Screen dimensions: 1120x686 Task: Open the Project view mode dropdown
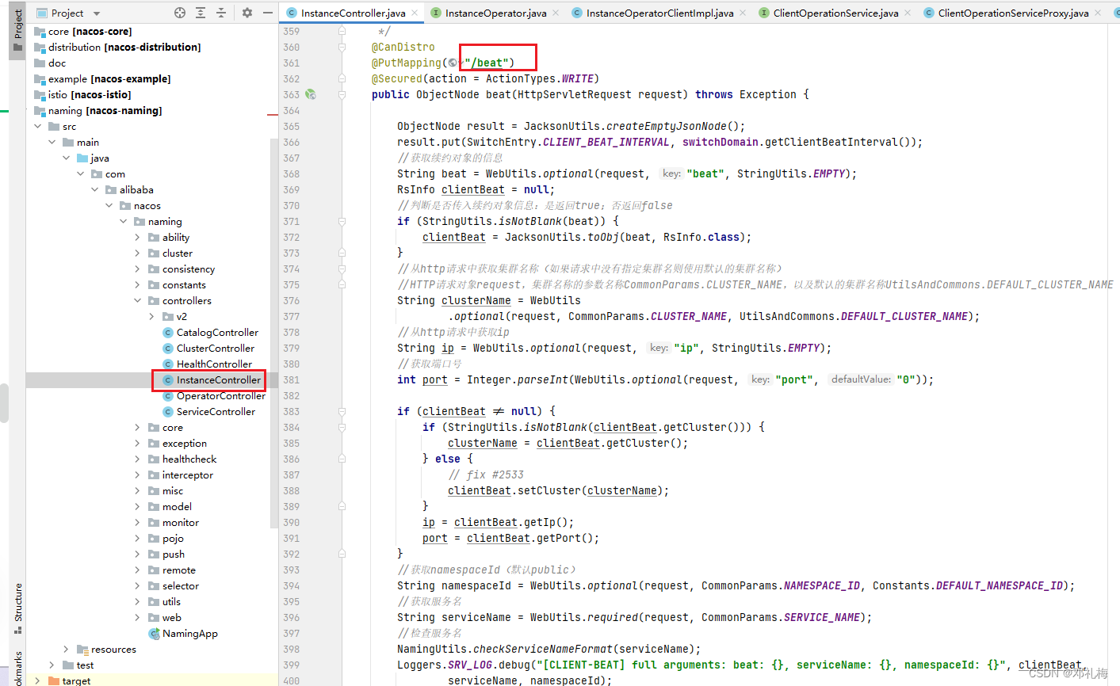(97, 13)
